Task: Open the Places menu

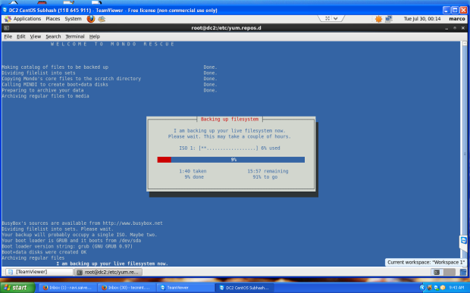Action: pos(53,19)
